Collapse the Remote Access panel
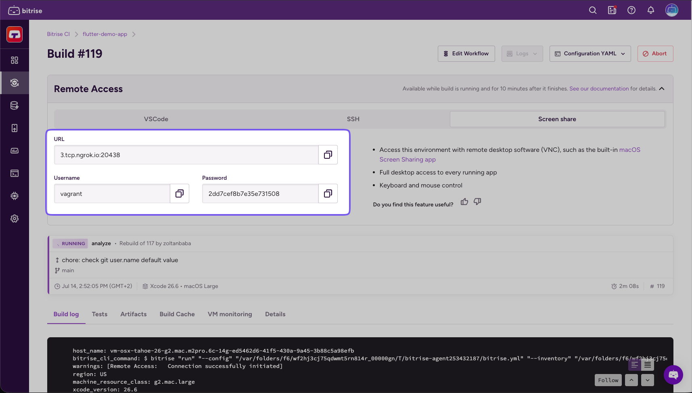Image resolution: width=692 pixels, height=393 pixels. click(x=662, y=88)
